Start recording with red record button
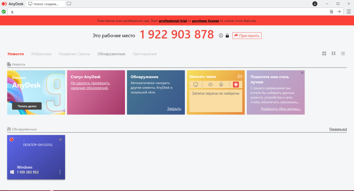The width and height of the screenshot is (354, 191). pyautogui.click(x=236, y=85)
